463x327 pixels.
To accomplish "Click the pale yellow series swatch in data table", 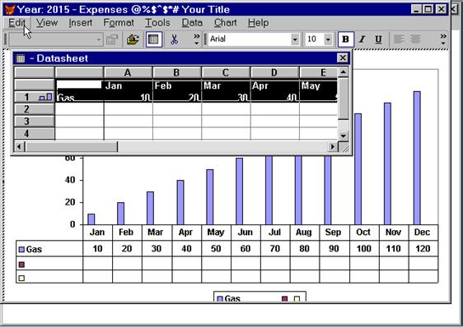I will (x=21, y=278).
